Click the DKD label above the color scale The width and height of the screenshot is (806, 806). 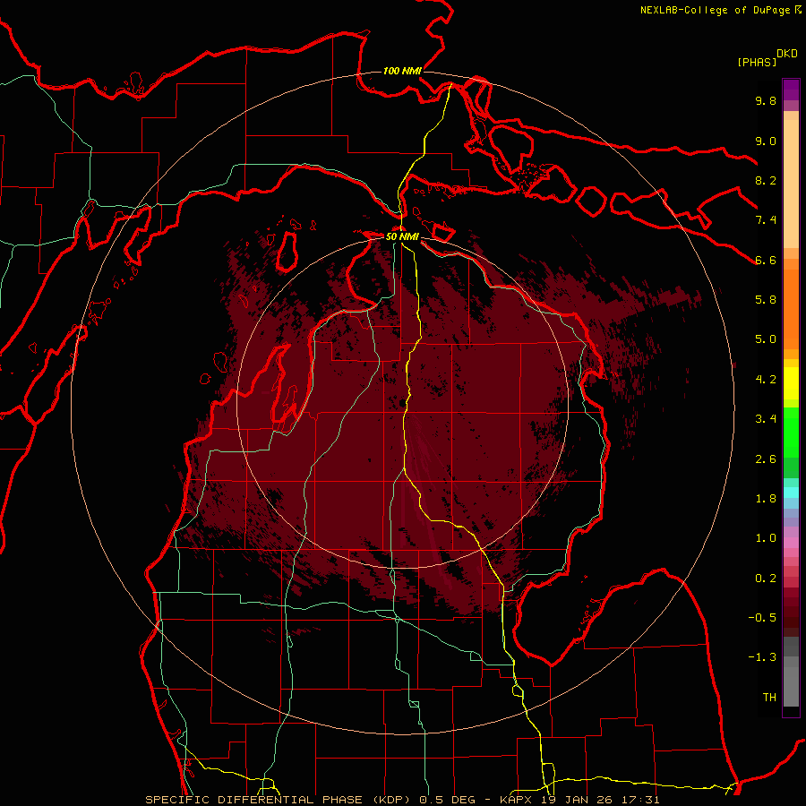click(x=787, y=54)
